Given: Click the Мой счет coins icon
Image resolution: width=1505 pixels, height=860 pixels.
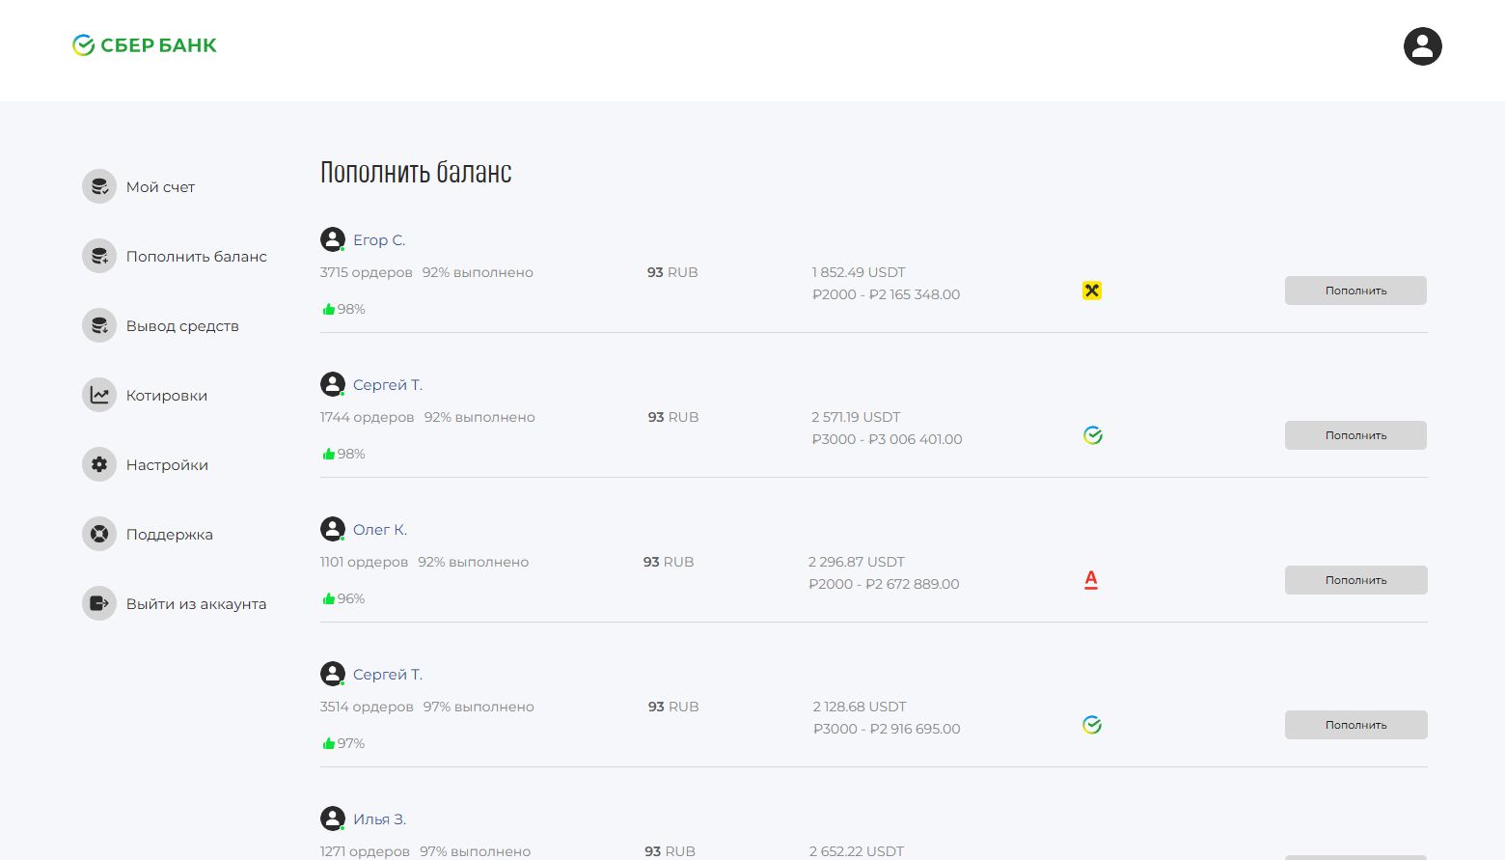Looking at the screenshot, I should pos(99,186).
